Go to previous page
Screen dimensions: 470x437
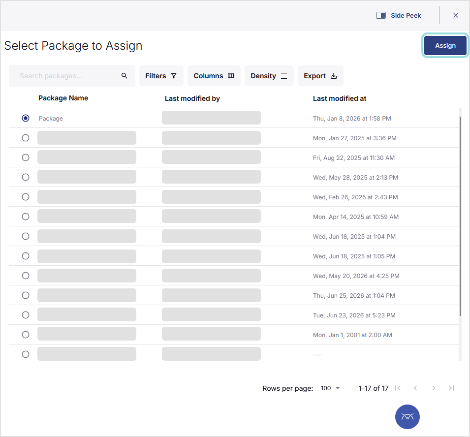pyautogui.click(x=415, y=388)
